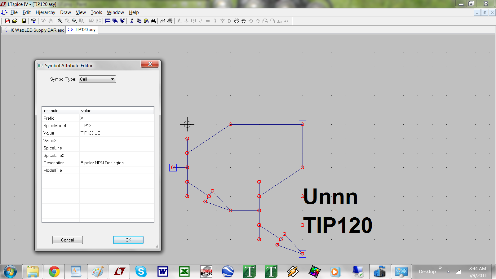The height and width of the screenshot is (279, 496).
Task: Click the Paste clipboard icon
Action: tap(146, 21)
